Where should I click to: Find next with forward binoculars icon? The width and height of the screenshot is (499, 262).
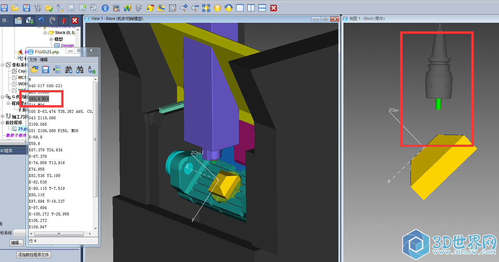coord(68,69)
